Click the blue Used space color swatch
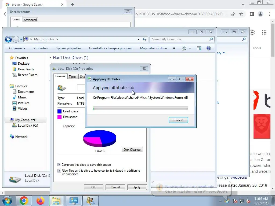Image resolution: width=275 pixels, height=206 pixels. pos(59,111)
